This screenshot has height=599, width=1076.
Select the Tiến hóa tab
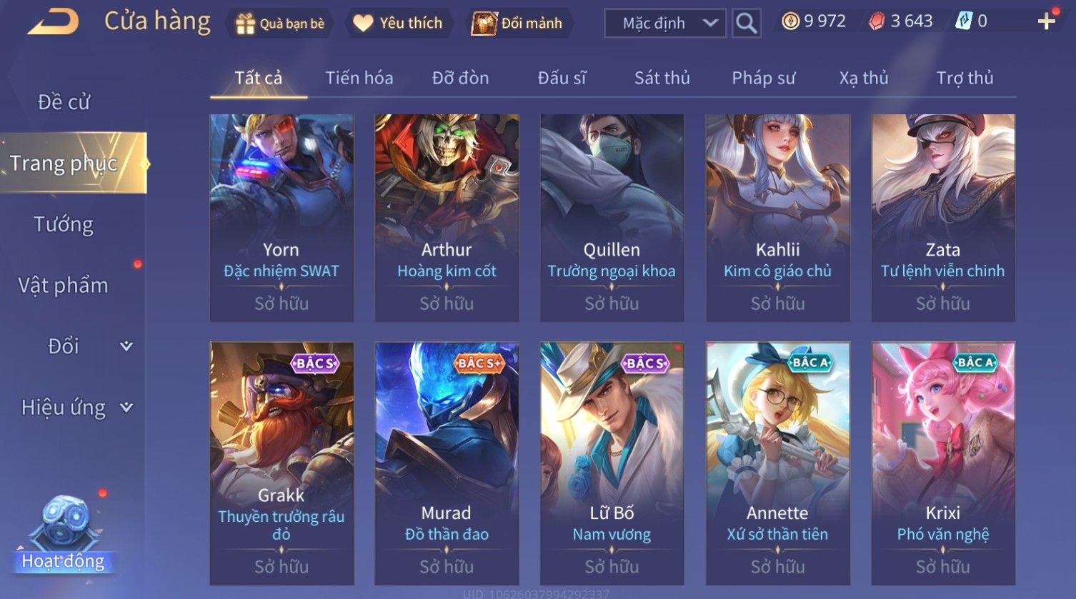pyautogui.click(x=359, y=78)
